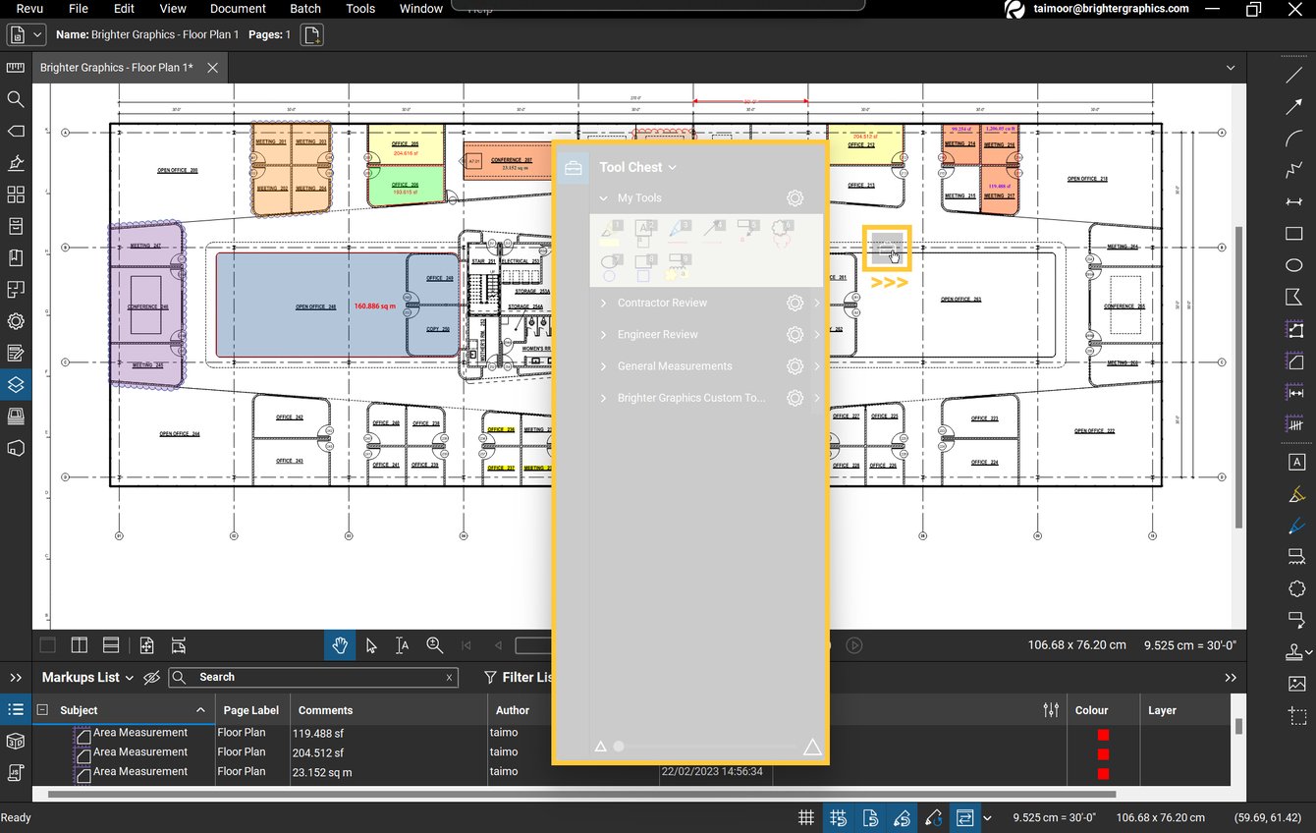Toggle the grid display in status bar

pos(805,817)
